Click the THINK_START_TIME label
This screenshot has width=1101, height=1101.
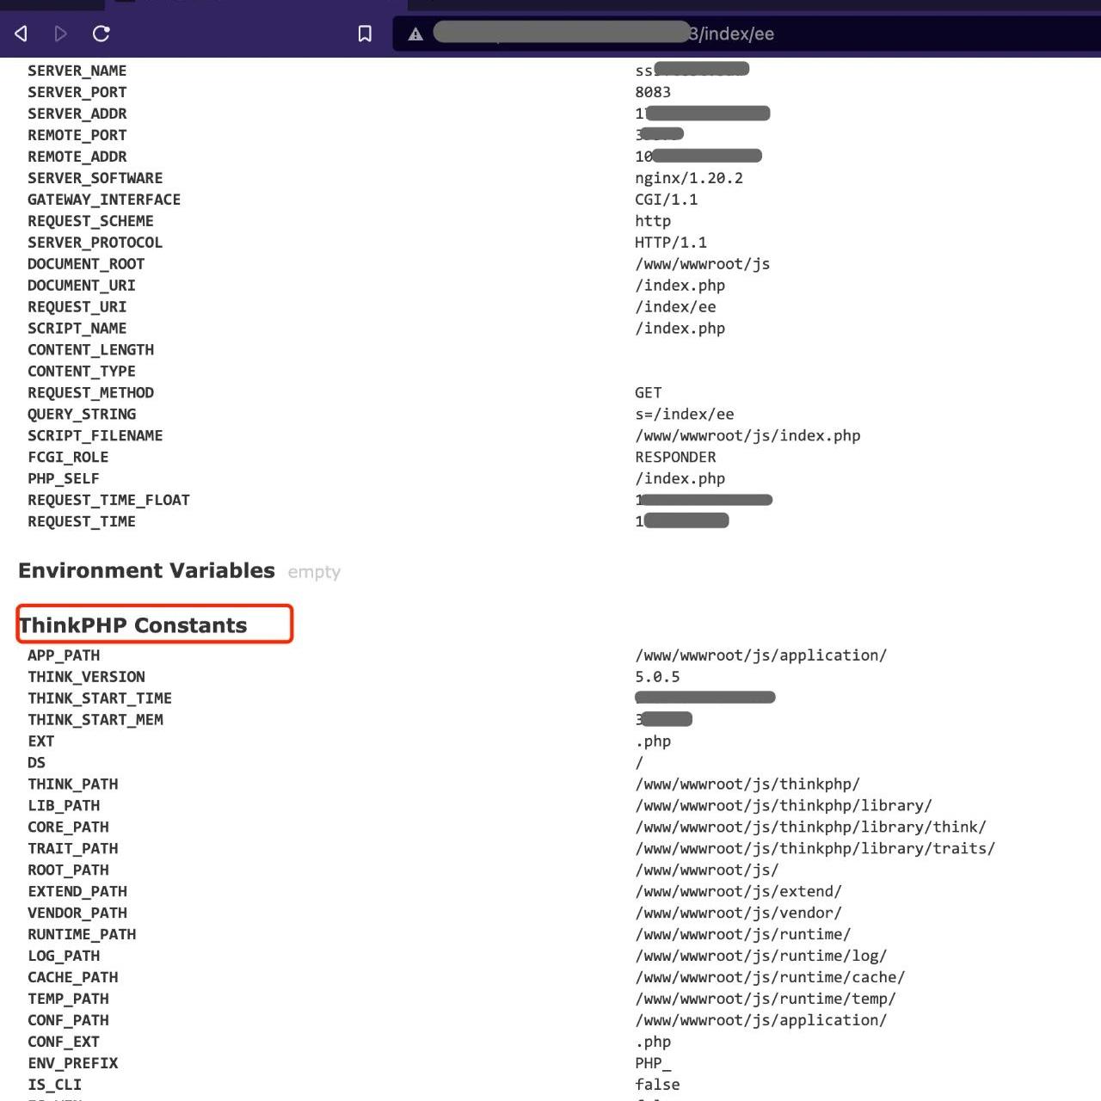pyautogui.click(x=100, y=698)
